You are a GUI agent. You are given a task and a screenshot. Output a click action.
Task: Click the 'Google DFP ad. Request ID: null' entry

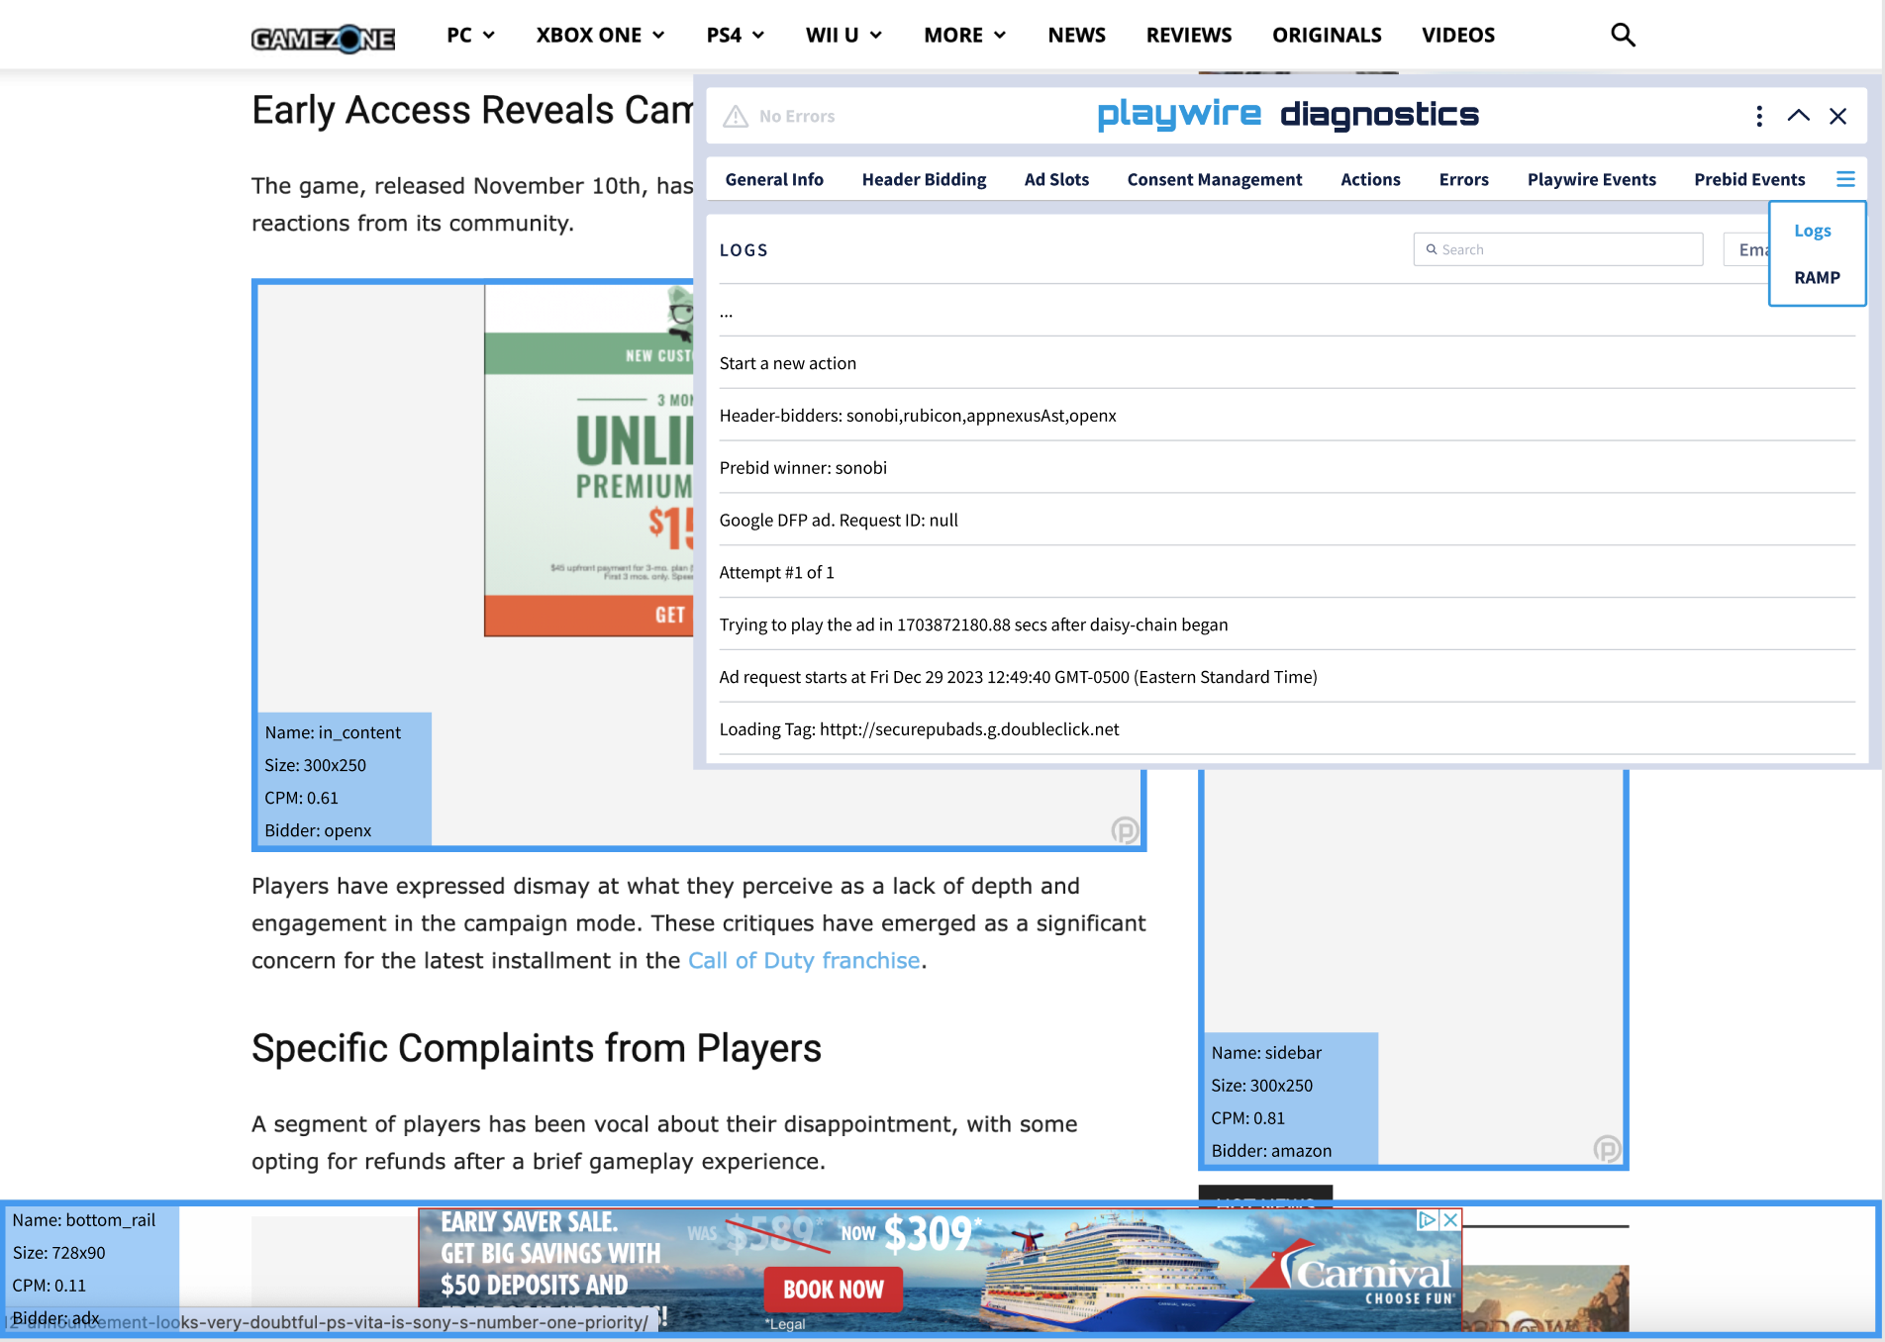click(1287, 520)
